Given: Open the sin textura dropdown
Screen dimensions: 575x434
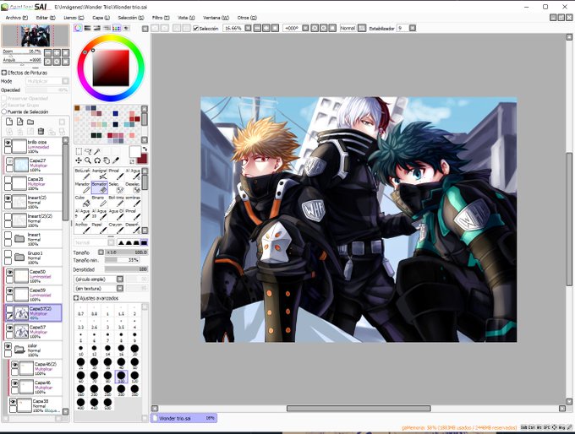Looking at the screenshot, I should 120,289.
